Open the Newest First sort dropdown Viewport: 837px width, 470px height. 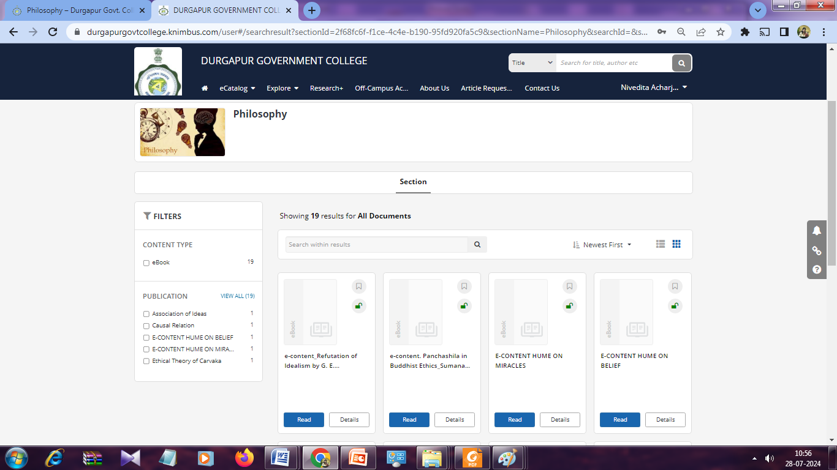[x=602, y=245]
